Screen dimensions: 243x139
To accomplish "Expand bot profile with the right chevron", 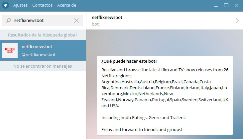I will [237, 21].
